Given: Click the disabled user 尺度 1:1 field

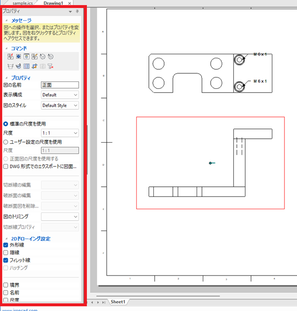Looking at the screenshot, I should (x=60, y=150).
